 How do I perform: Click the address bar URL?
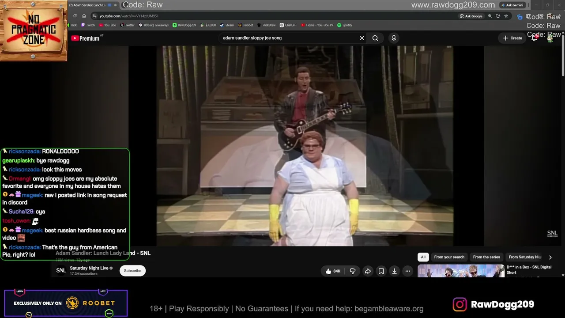tap(128, 16)
